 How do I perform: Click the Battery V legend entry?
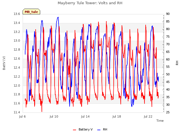click(83, 129)
